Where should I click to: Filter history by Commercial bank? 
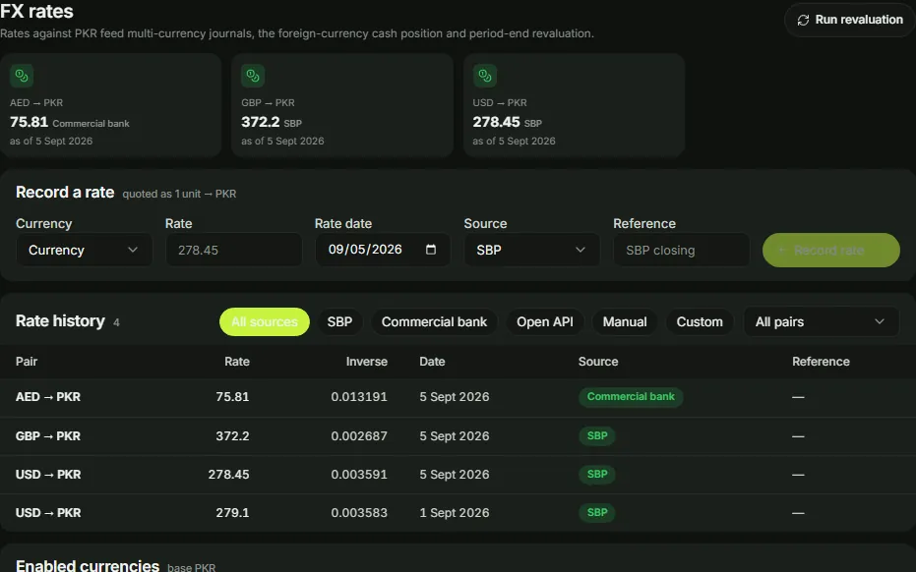pos(434,322)
